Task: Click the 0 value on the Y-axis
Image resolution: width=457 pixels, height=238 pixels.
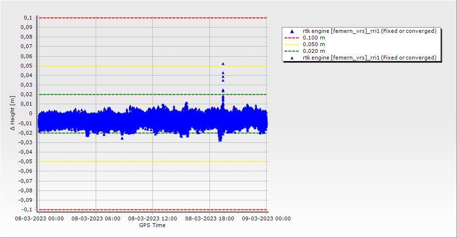Action: (30, 113)
